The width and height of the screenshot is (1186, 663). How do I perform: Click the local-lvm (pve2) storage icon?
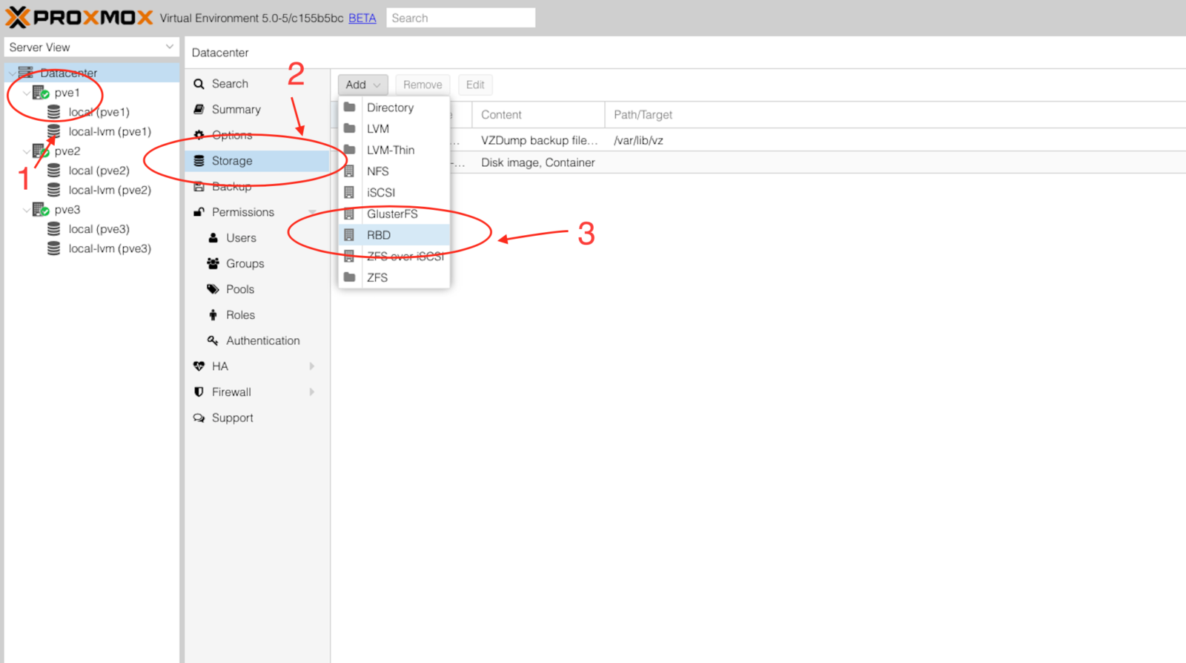click(x=53, y=190)
